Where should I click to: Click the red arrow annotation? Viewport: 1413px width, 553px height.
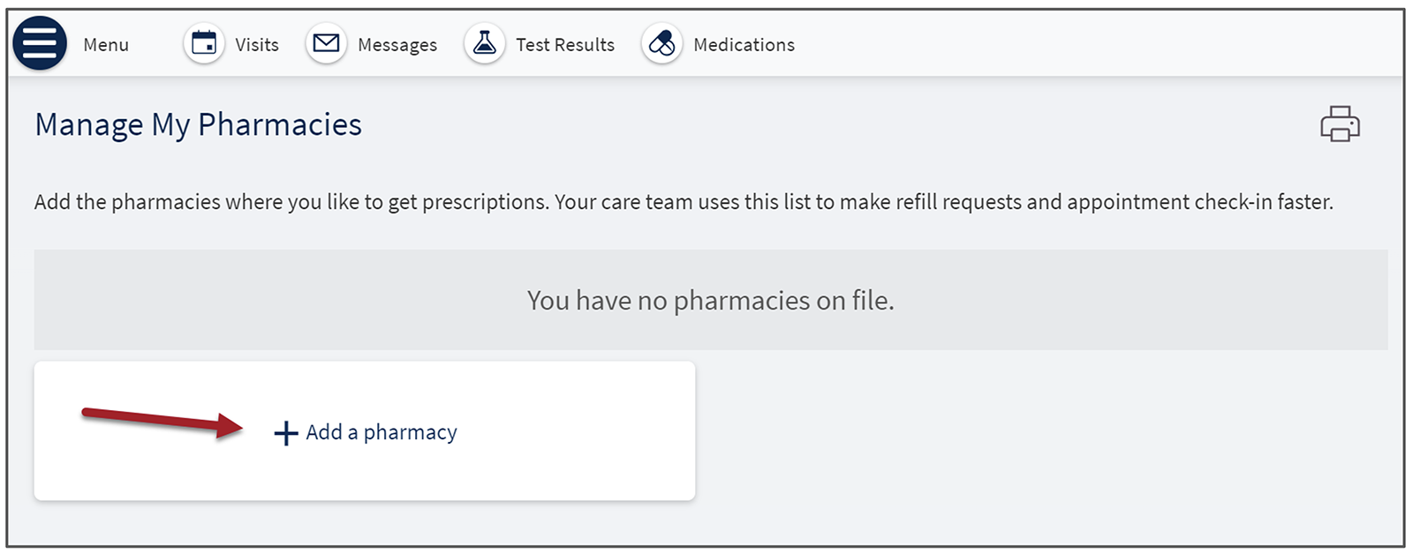(x=159, y=420)
